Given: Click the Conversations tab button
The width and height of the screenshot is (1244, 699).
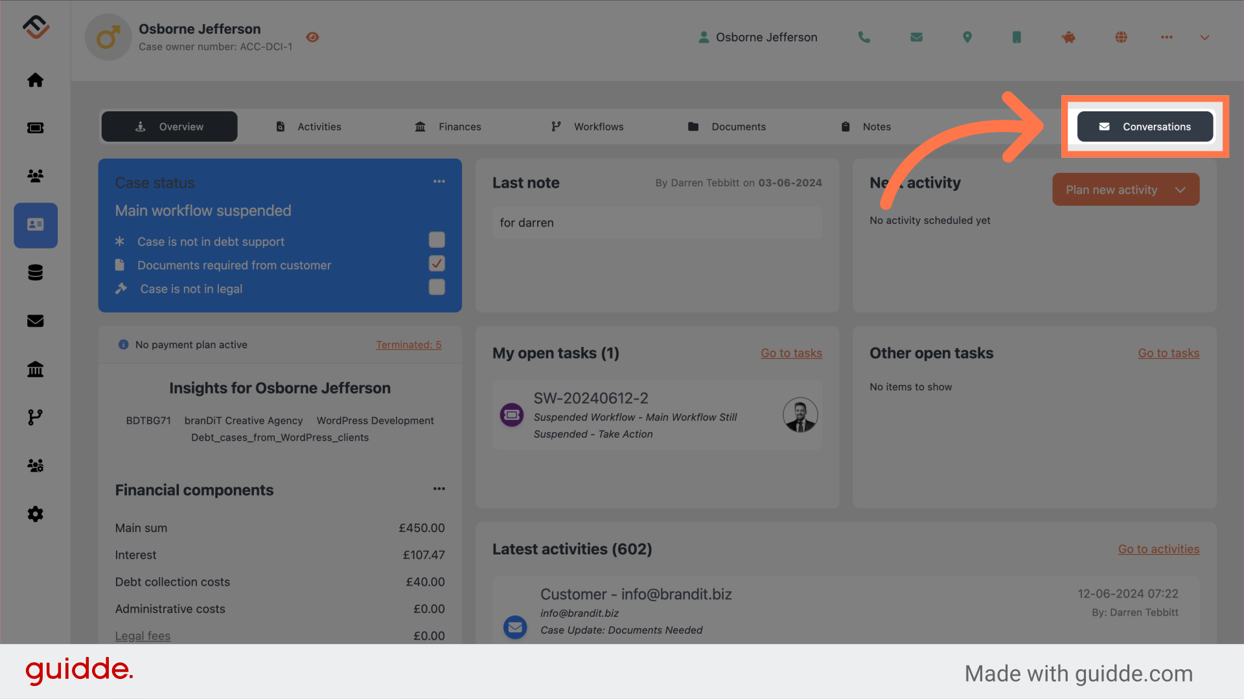Looking at the screenshot, I should pyautogui.click(x=1145, y=126).
